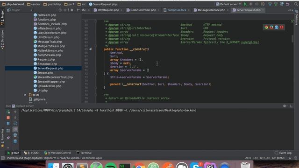Open Project panel gear settings
The width and height of the screenshot is (299, 168).
click(x=72, y=10)
